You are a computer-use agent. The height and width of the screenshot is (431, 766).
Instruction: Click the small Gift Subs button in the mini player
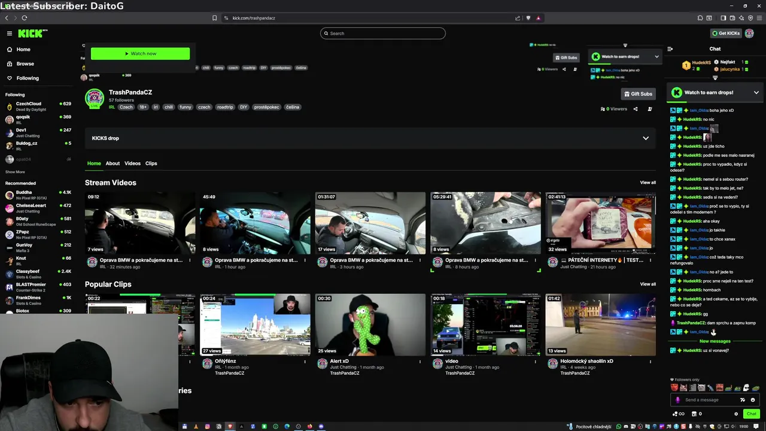pyautogui.click(x=566, y=57)
